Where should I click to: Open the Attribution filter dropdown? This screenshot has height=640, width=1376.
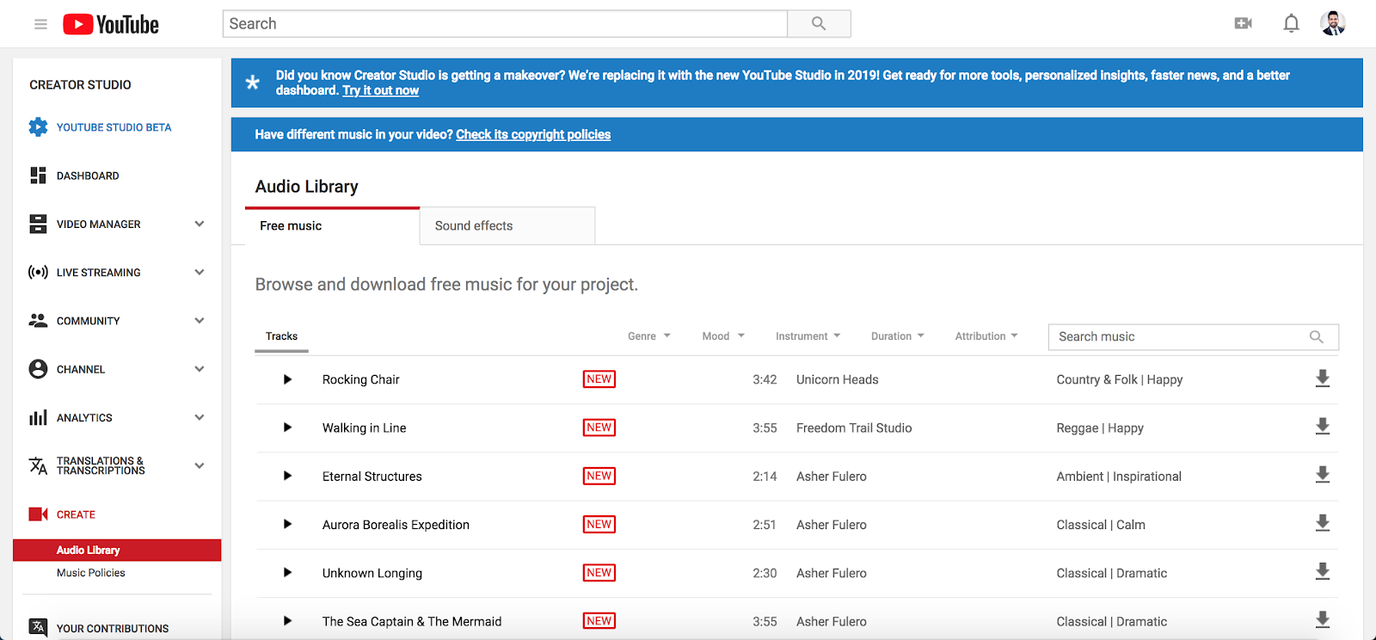tap(986, 336)
